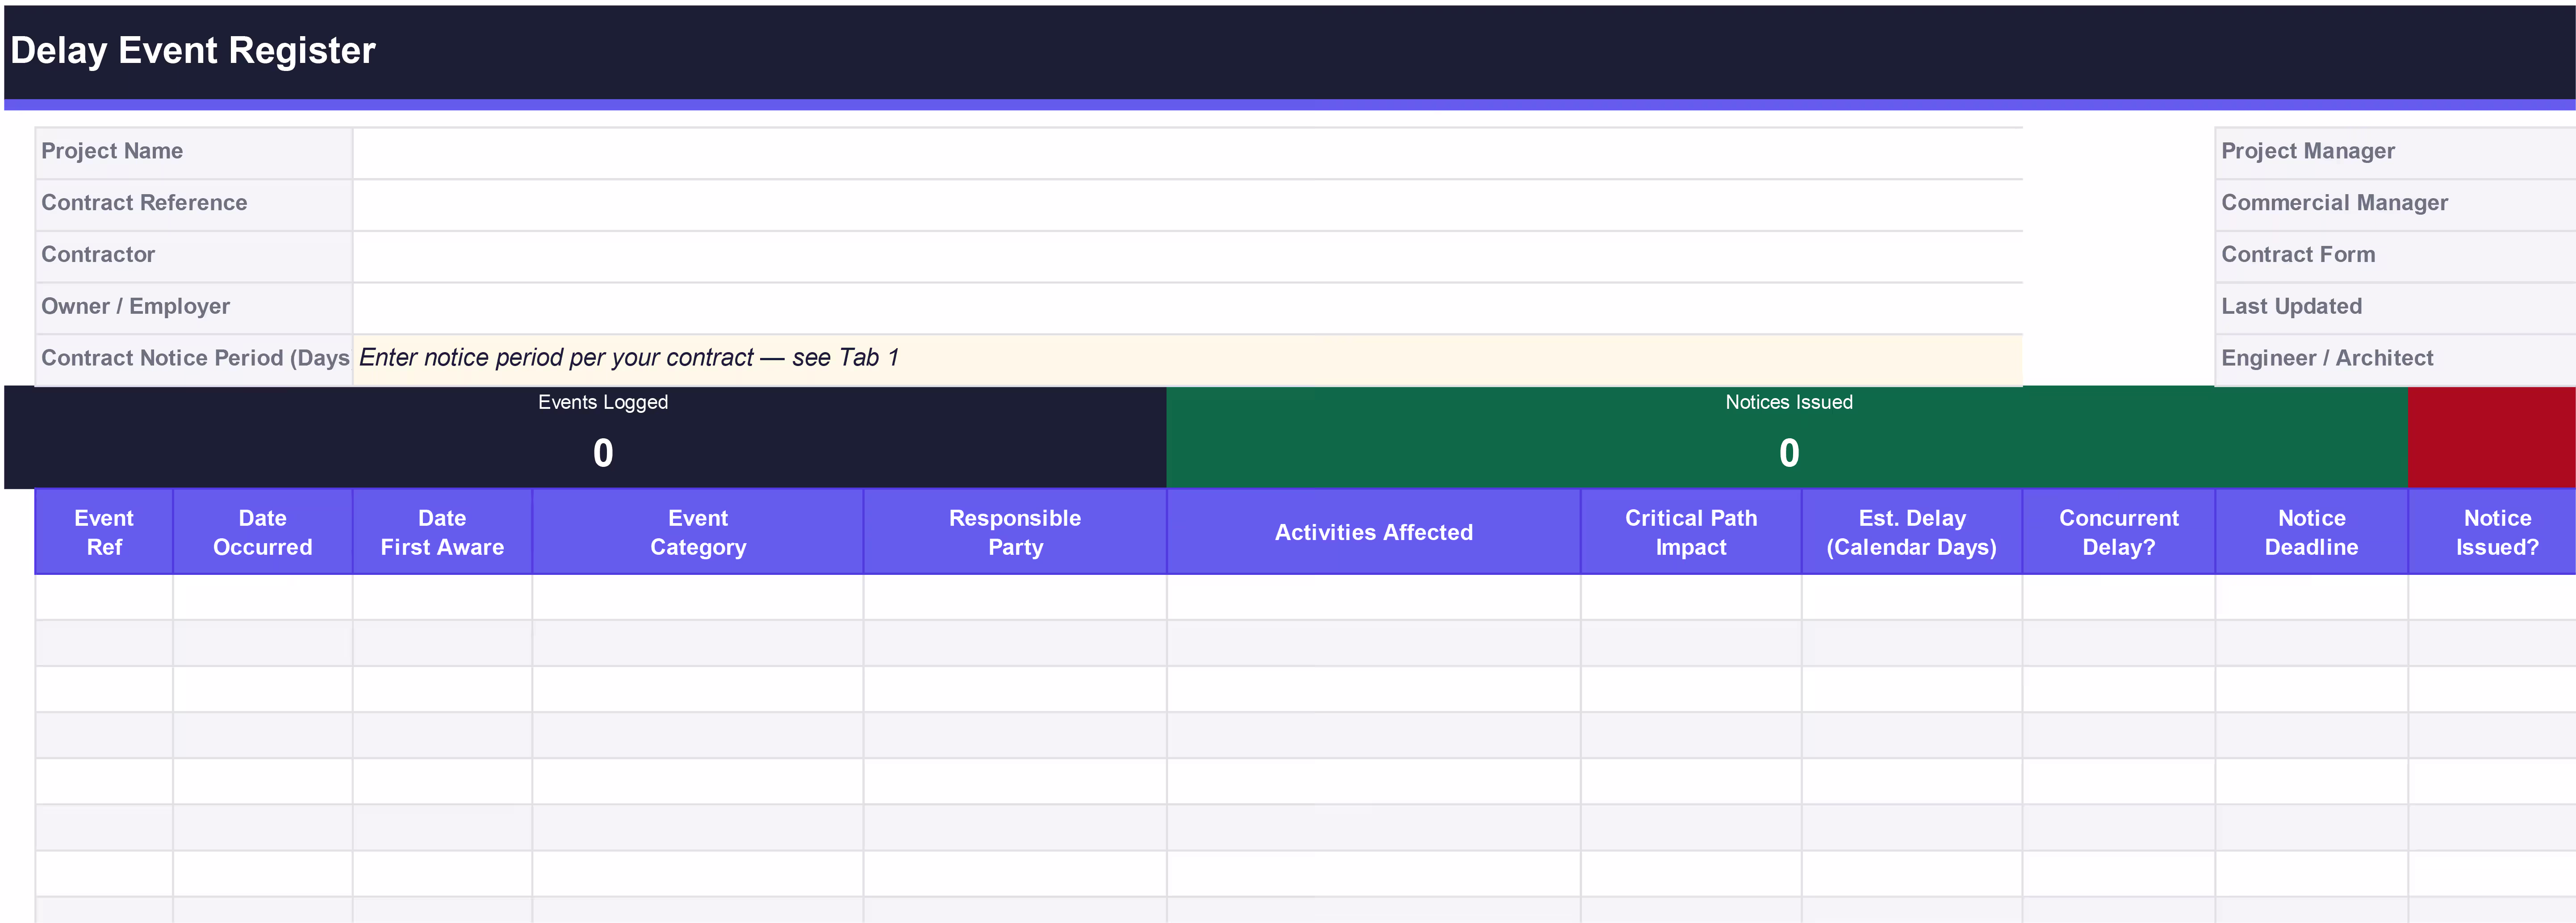Click the blank Contractor entry field
Image resolution: width=2576 pixels, height=923 pixels.
[x=1187, y=257]
